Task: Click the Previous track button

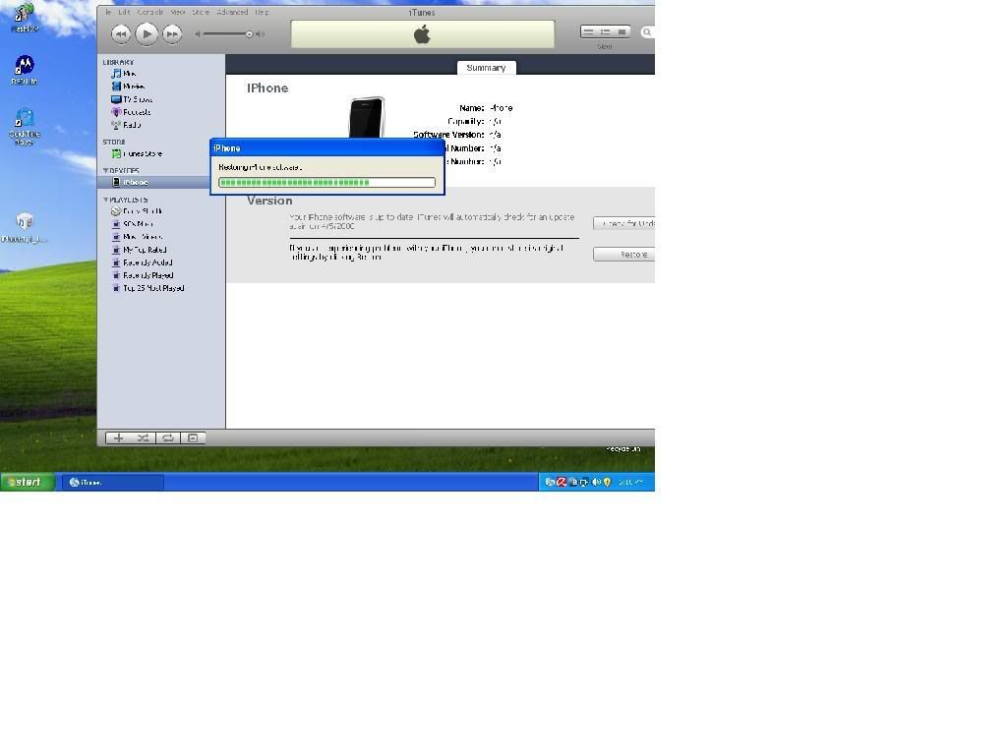Action: point(121,34)
